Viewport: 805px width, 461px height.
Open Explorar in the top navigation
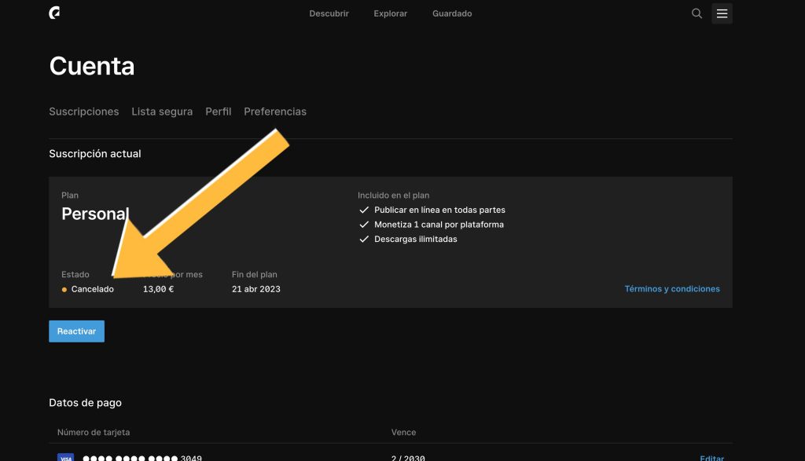point(391,13)
